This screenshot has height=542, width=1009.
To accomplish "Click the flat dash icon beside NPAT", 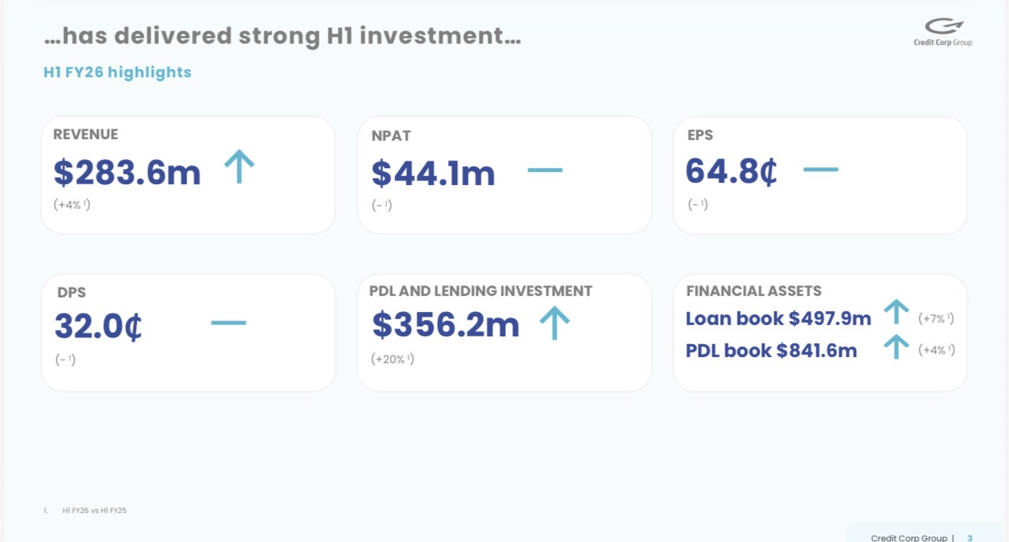I will click(545, 170).
